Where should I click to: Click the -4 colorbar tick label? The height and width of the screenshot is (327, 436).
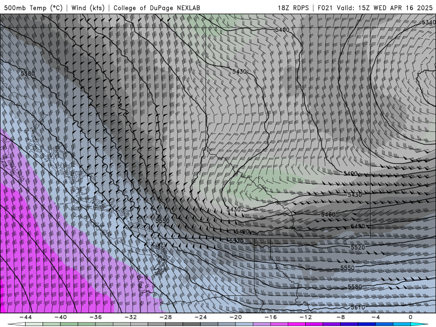pyautogui.click(x=376, y=317)
